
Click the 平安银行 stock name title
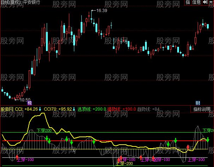31,2
